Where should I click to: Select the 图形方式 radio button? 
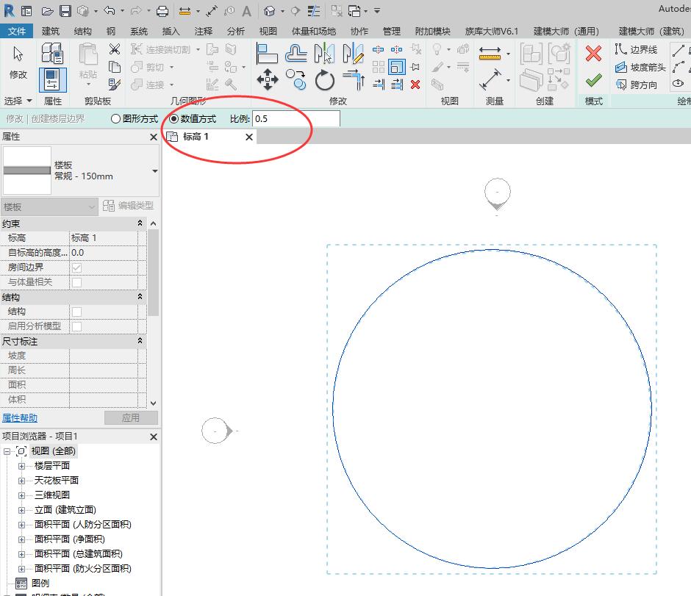(115, 118)
